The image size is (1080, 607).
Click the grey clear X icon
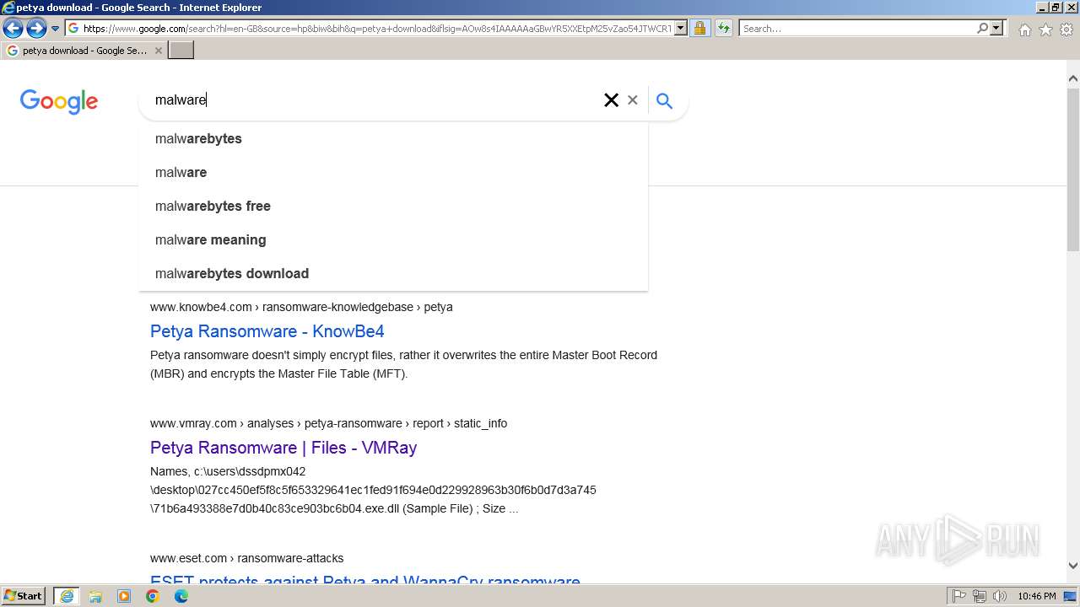[632, 100]
